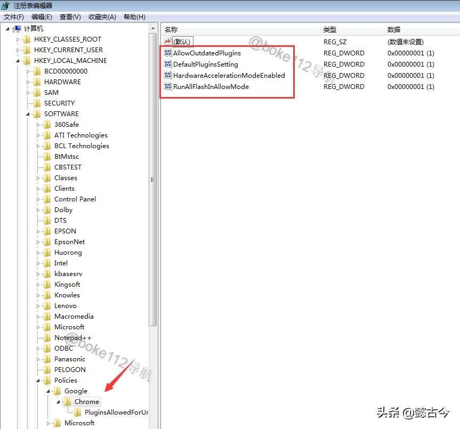Click the 360Safe folder icon

tap(47, 125)
